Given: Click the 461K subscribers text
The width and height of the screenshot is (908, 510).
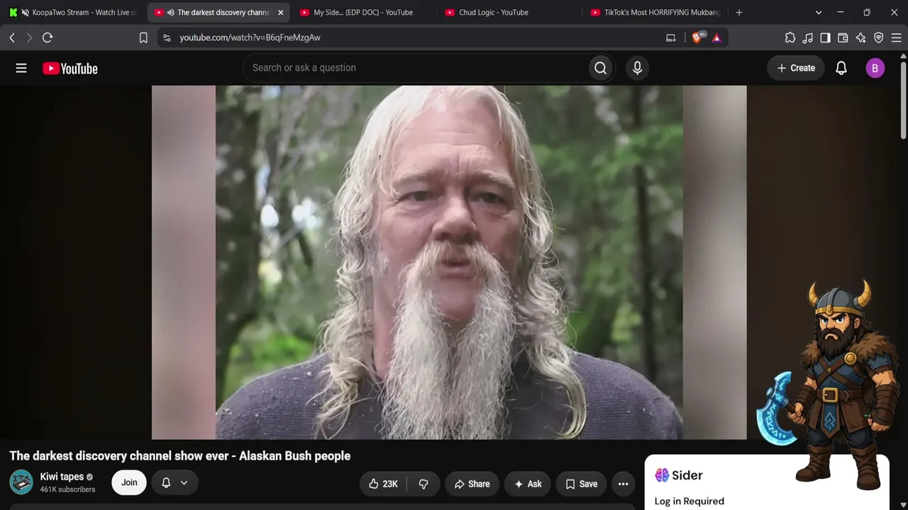Looking at the screenshot, I should point(67,489).
